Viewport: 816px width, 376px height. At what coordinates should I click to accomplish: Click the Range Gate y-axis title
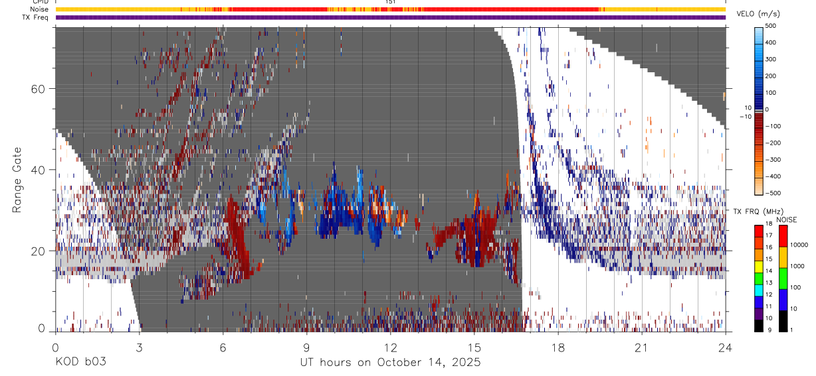(18, 179)
